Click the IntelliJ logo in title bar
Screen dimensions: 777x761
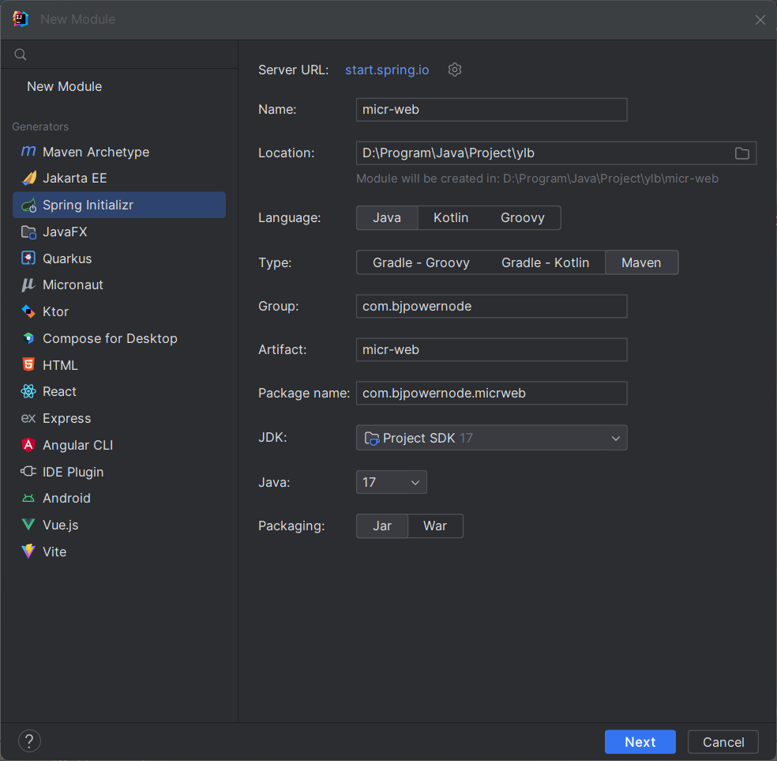click(x=21, y=19)
